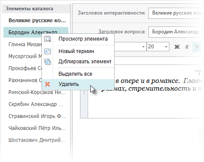Toggle underline Ч formatting
Screen dimensions: 204x162
pos(197,47)
